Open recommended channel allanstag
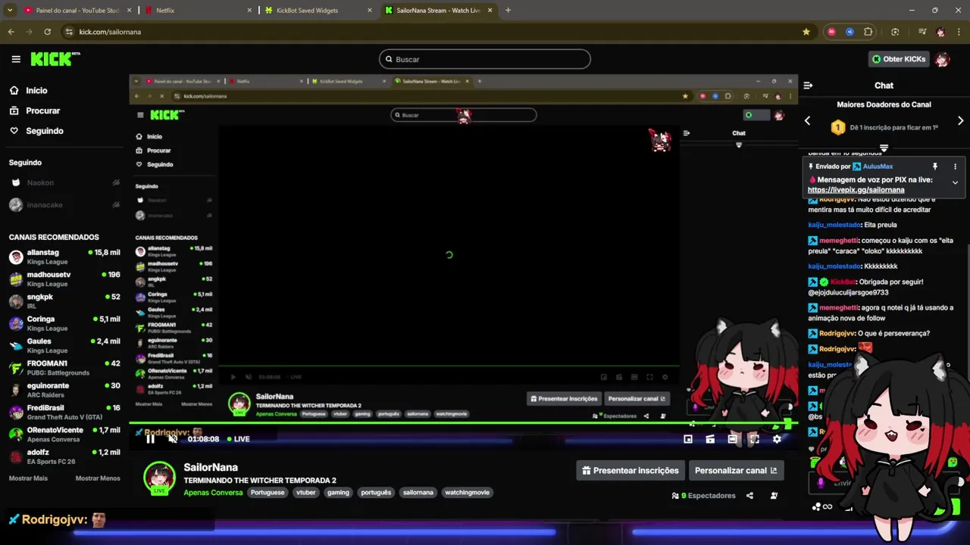Image resolution: width=970 pixels, height=545 pixels. [x=64, y=257]
